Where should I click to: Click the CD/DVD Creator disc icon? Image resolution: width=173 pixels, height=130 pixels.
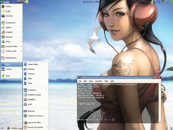coord(25,95)
